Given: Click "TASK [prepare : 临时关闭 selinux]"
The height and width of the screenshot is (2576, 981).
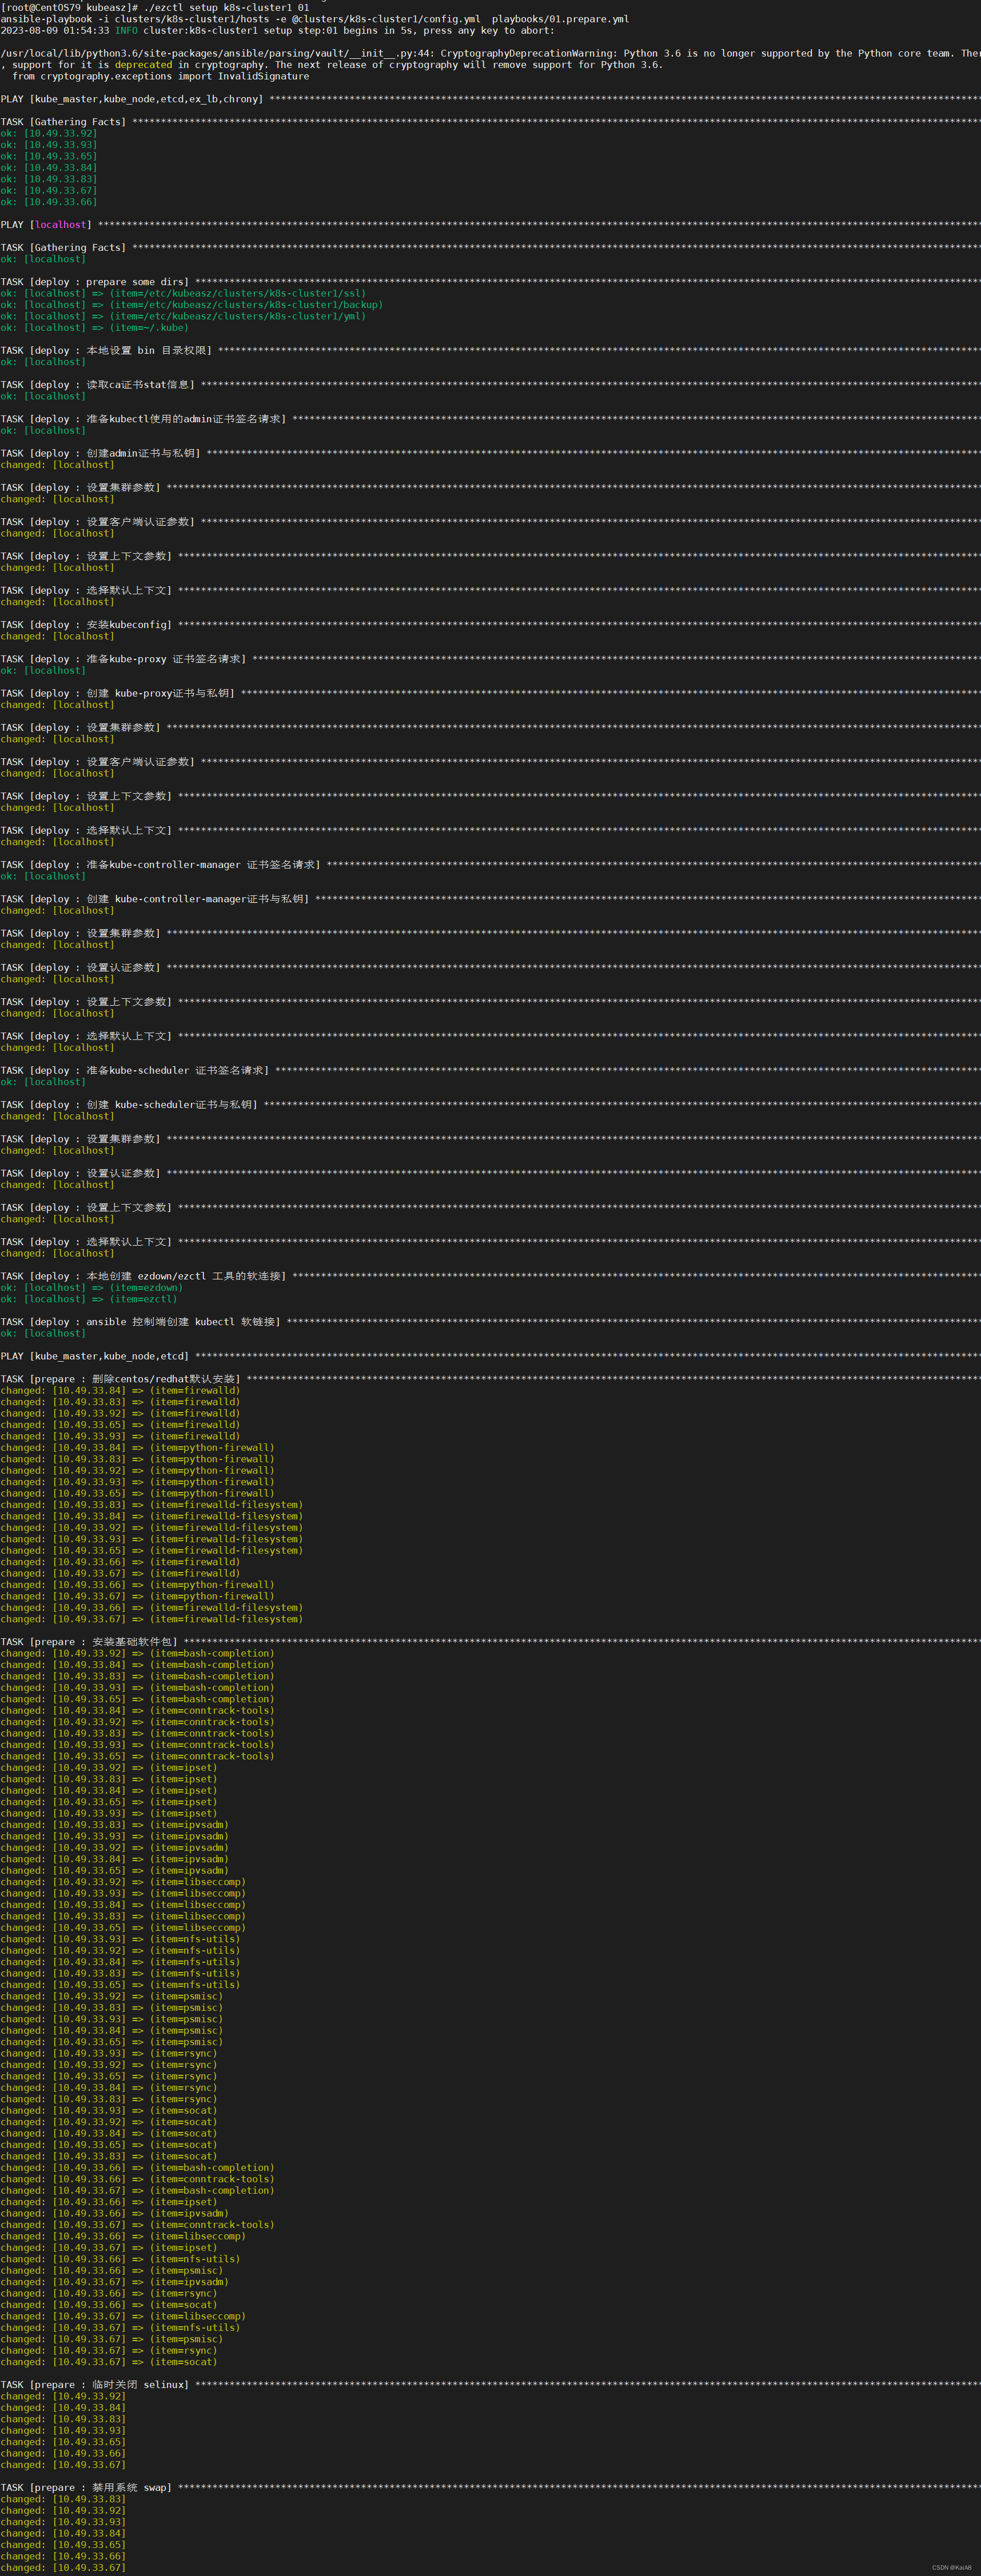Looking at the screenshot, I should [95, 2385].
